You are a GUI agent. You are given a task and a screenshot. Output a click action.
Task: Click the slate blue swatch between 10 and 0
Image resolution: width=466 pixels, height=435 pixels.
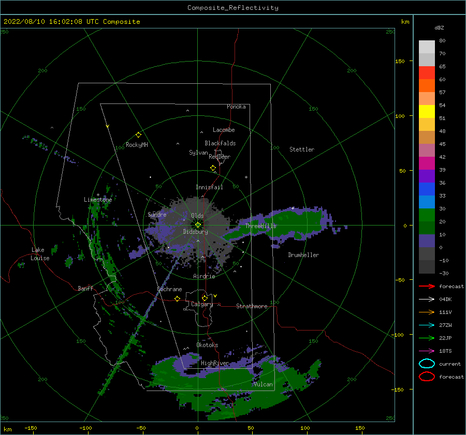tap(427, 241)
